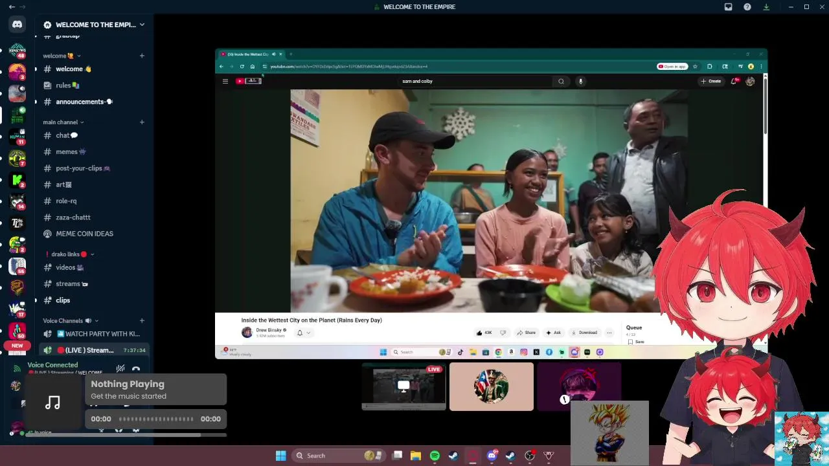
Task: Click the Windows taskbar Search box
Action: [x=338, y=456]
